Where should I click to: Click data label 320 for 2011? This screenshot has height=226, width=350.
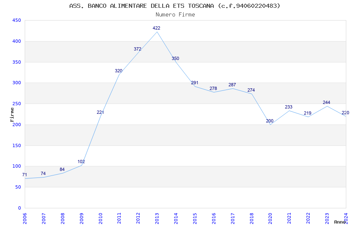pyautogui.click(x=119, y=71)
